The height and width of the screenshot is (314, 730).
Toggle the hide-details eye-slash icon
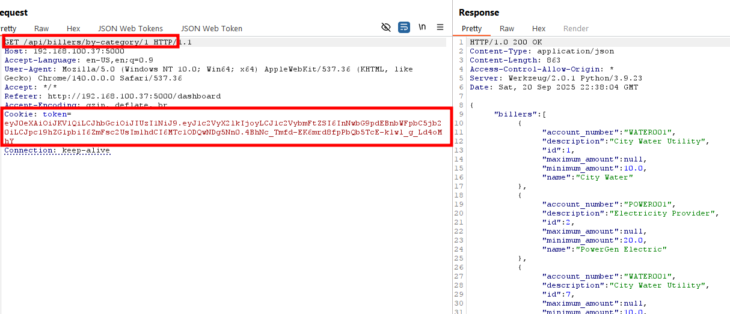coord(386,27)
